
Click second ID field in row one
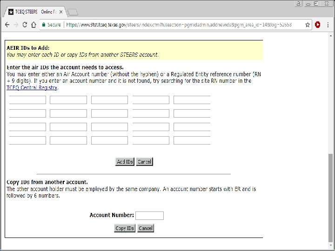coord(68,100)
